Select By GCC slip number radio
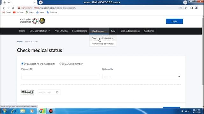 click(x=60, y=64)
